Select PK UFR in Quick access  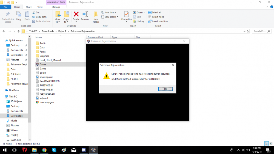(x=14, y=79)
